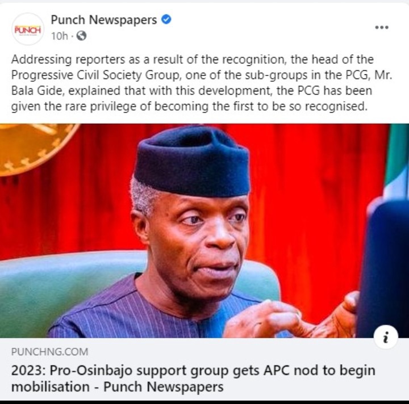Click the 'mobilisation - Punch Newspapers' headline line
Image resolution: width=409 pixels, height=404 pixels.
[118, 387]
